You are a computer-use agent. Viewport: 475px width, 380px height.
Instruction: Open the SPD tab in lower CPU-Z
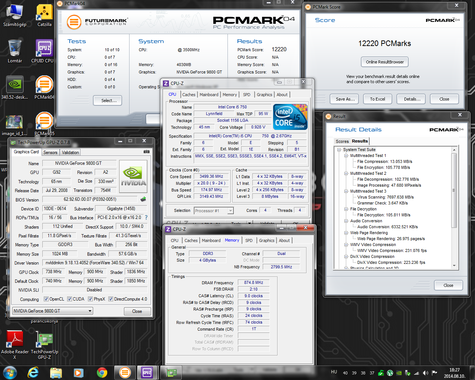click(x=249, y=240)
